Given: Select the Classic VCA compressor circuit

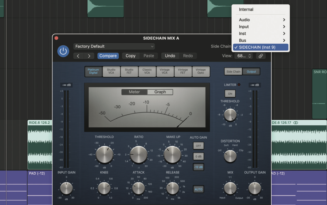Looking at the screenshot, I should pyautogui.click(x=147, y=71).
